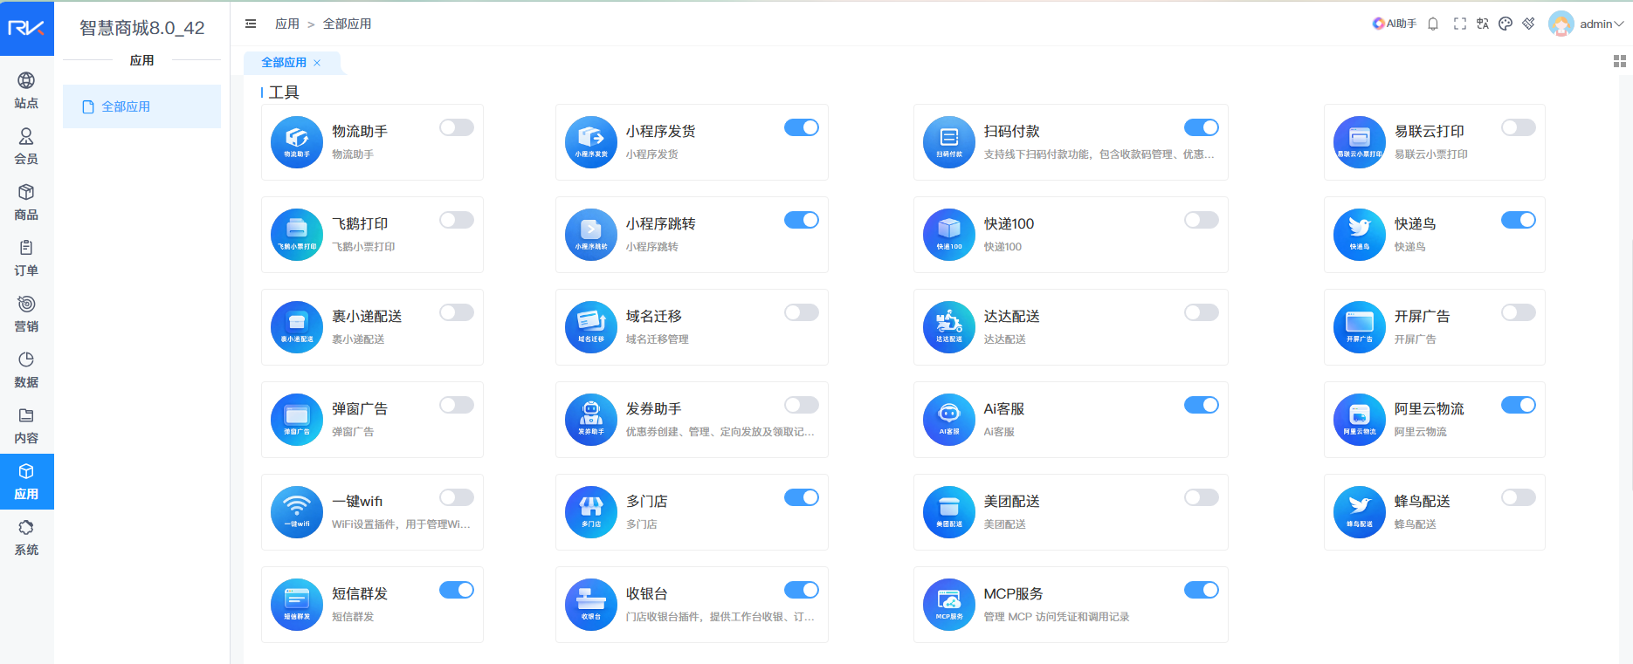Enter fullscreen mode from the top bar
This screenshot has width=1633, height=664.
coord(1459,24)
